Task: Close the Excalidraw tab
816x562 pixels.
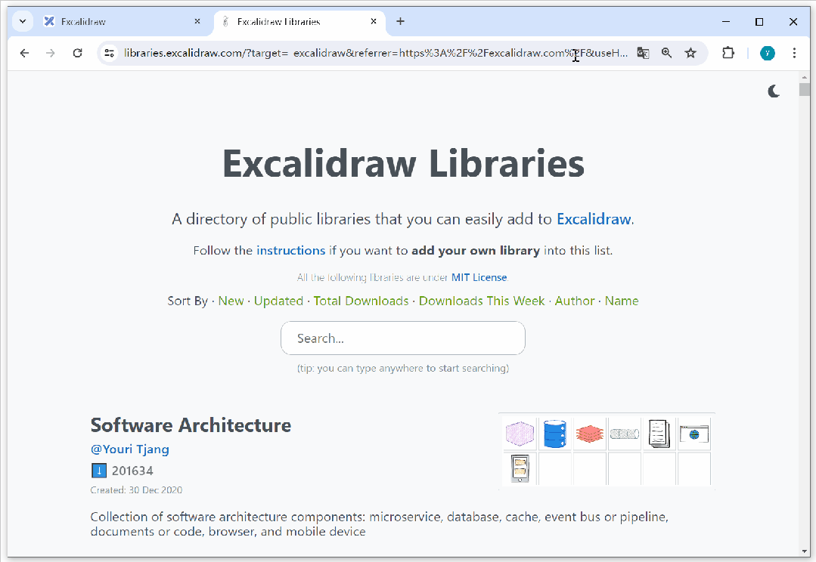Action: tap(197, 21)
